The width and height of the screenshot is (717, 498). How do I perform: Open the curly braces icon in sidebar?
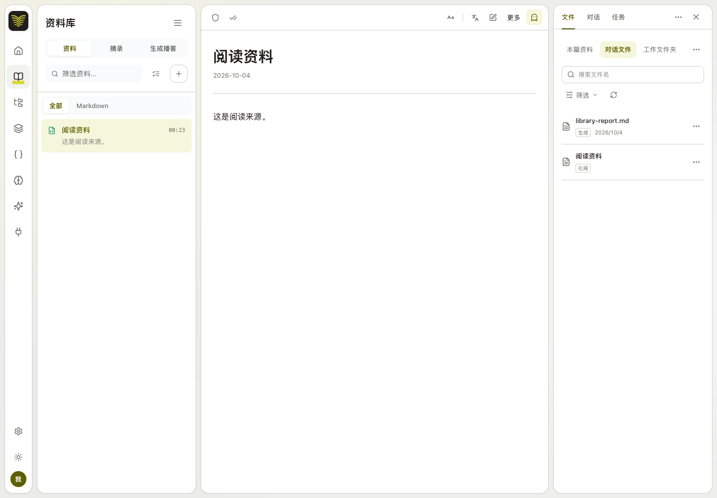pyautogui.click(x=18, y=154)
